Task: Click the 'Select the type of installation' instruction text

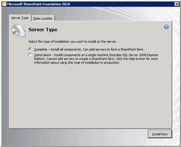Action: 73,41
